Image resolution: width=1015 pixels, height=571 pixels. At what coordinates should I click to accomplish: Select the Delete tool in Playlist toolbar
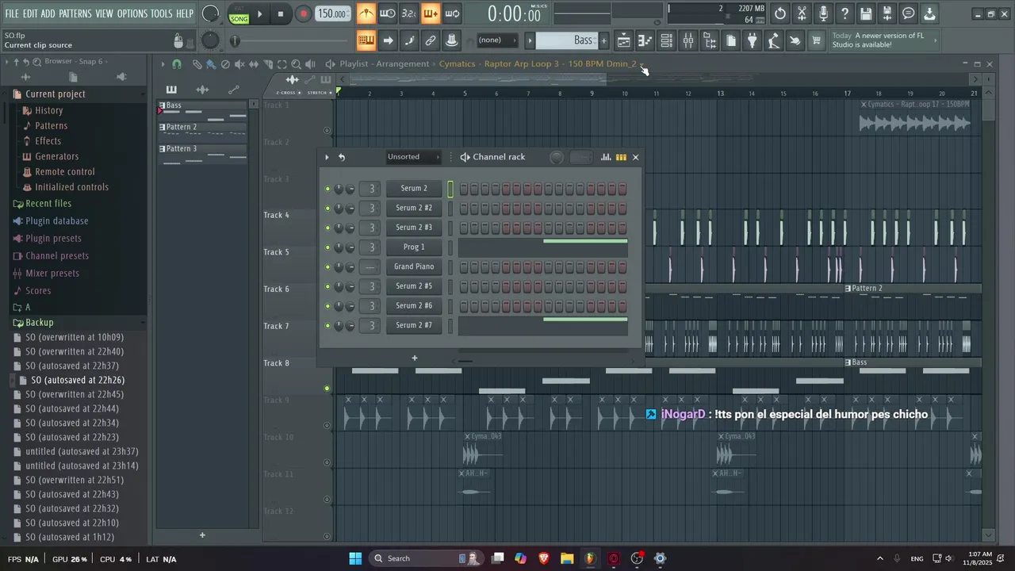(225, 64)
